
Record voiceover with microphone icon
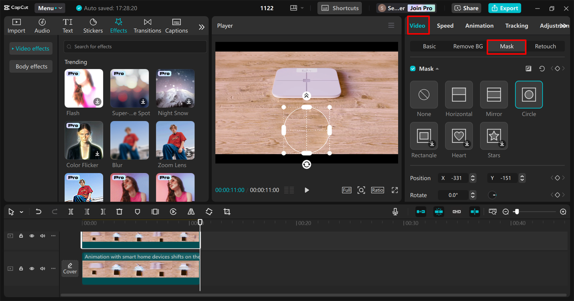(396, 212)
